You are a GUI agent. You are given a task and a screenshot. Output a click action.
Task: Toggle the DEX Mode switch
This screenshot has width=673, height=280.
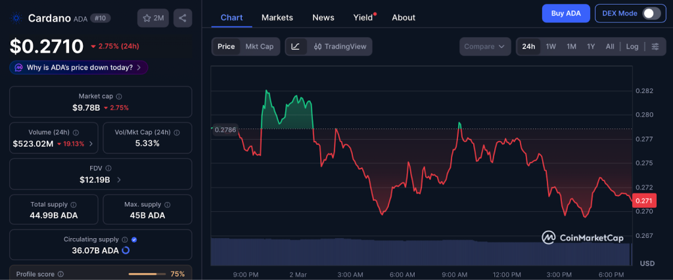(650, 13)
